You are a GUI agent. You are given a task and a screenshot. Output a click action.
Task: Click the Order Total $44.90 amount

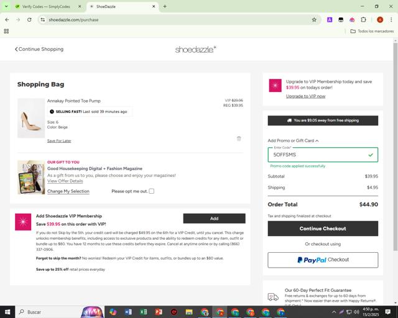tap(369, 204)
